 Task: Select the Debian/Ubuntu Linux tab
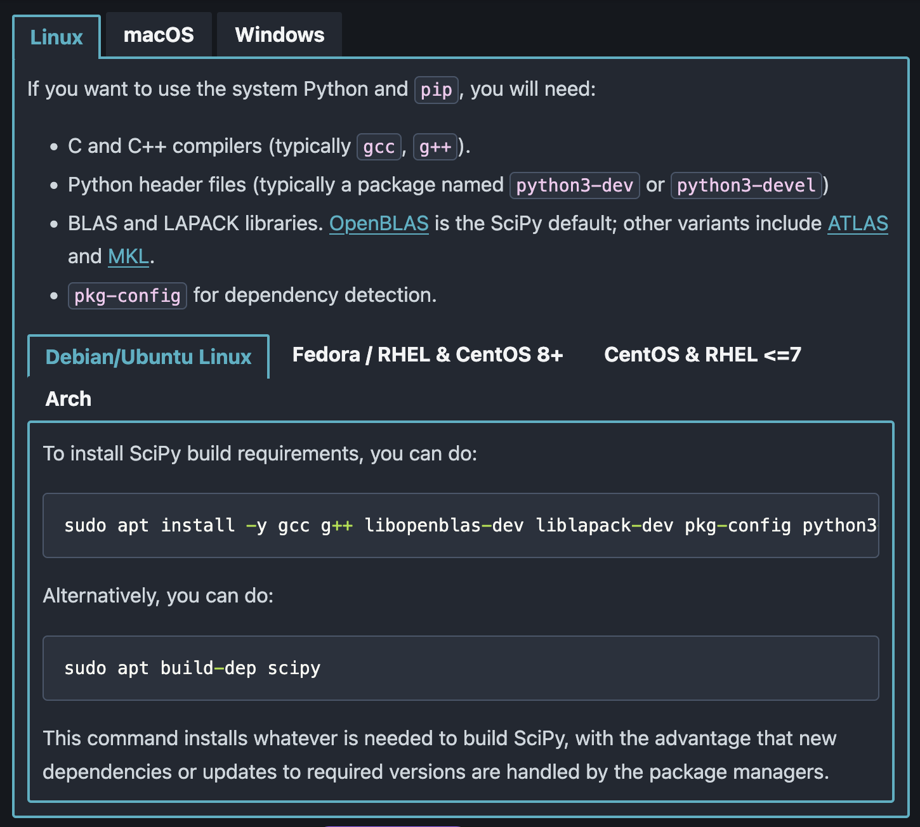(148, 356)
